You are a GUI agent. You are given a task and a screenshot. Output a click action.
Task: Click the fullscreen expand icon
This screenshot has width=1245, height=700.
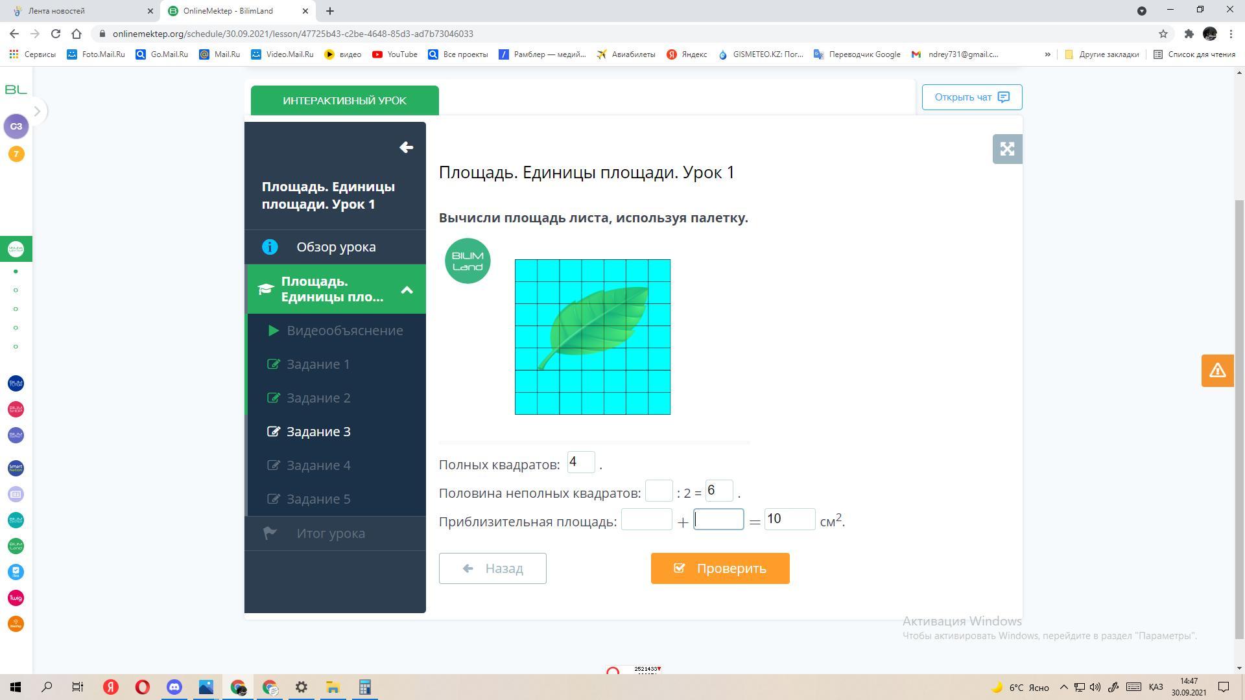click(x=1007, y=149)
